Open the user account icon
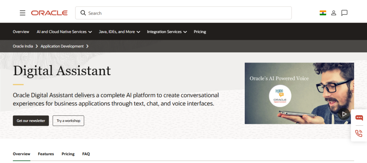 click(x=334, y=13)
